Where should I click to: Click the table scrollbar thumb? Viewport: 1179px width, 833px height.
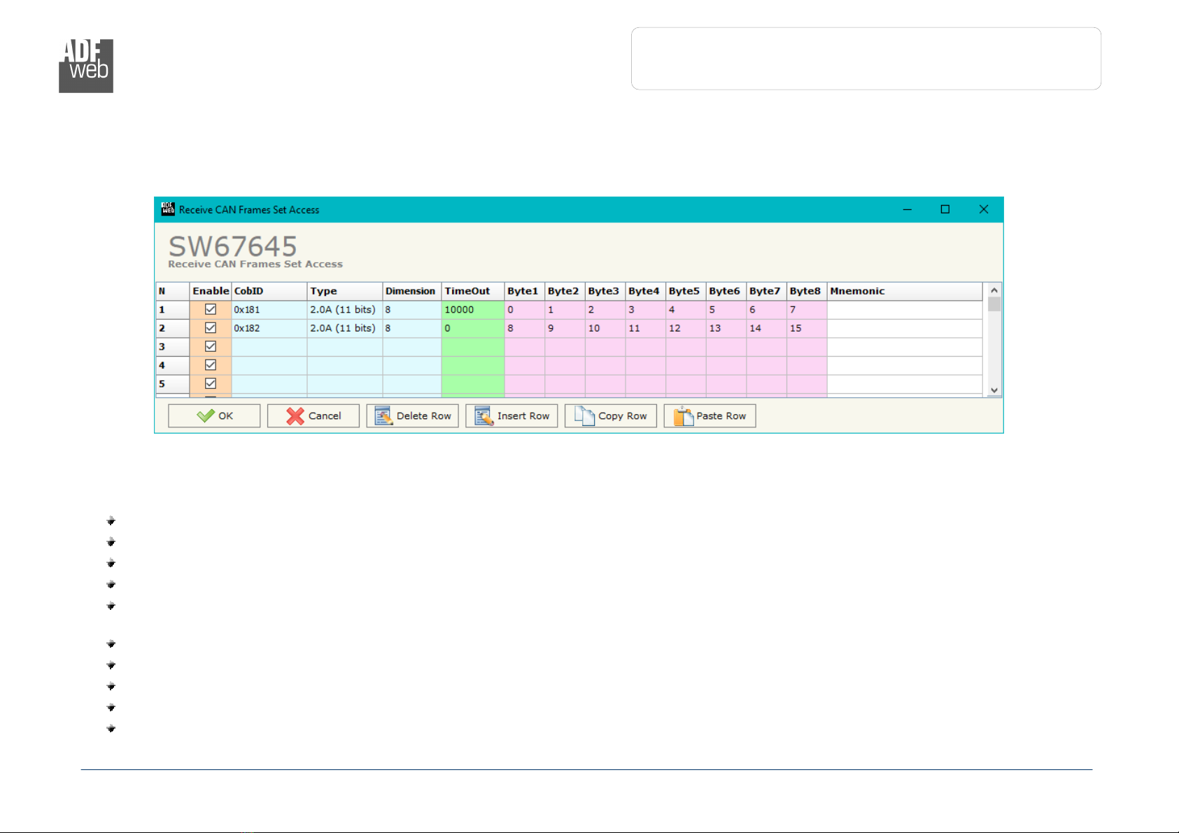click(994, 304)
